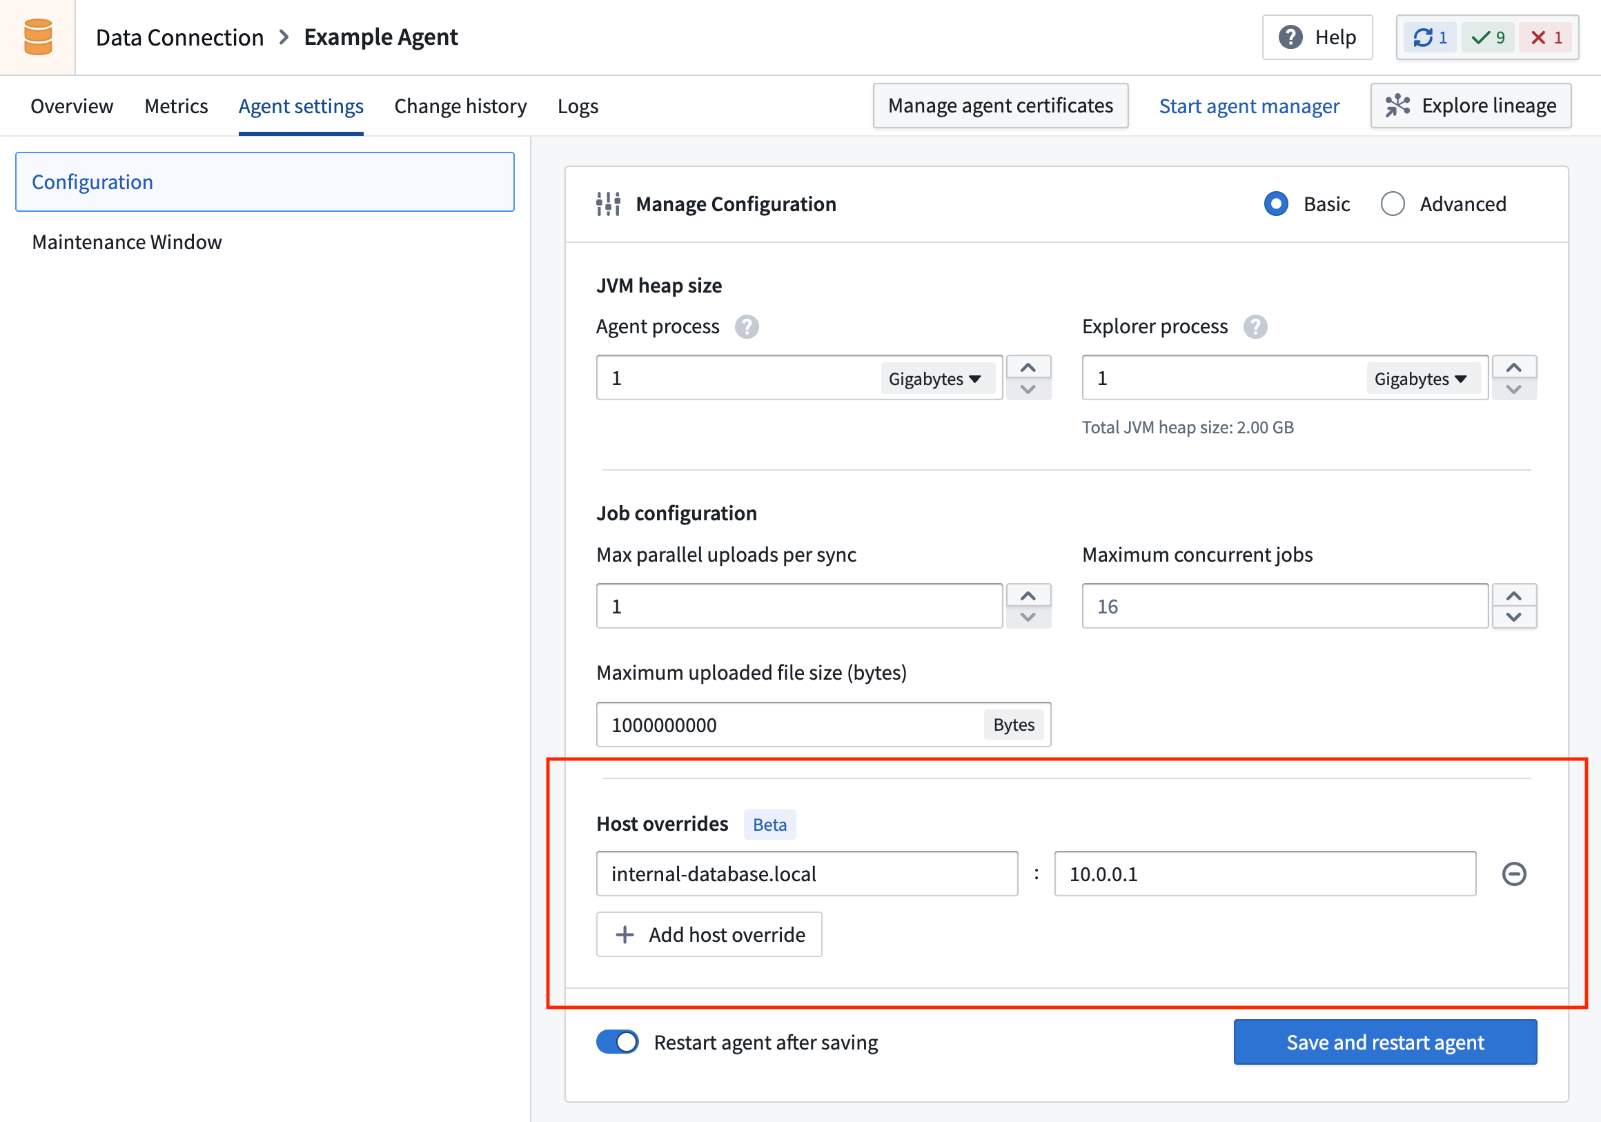Click the Agent process tooltip icon

tap(746, 326)
